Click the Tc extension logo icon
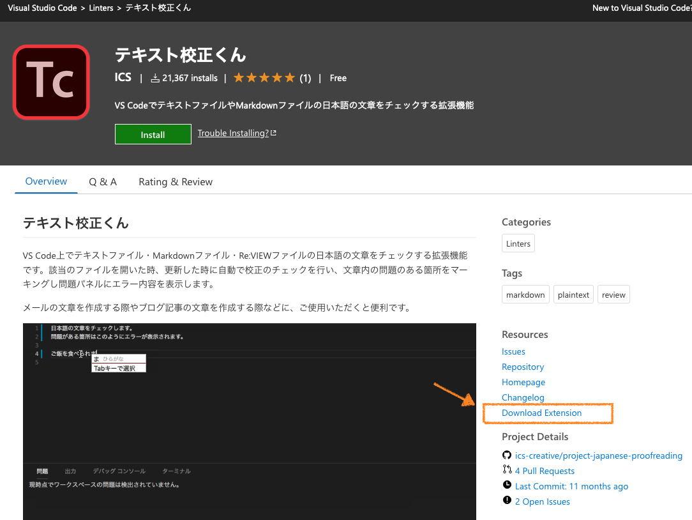692x520 pixels. click(52, 82)
